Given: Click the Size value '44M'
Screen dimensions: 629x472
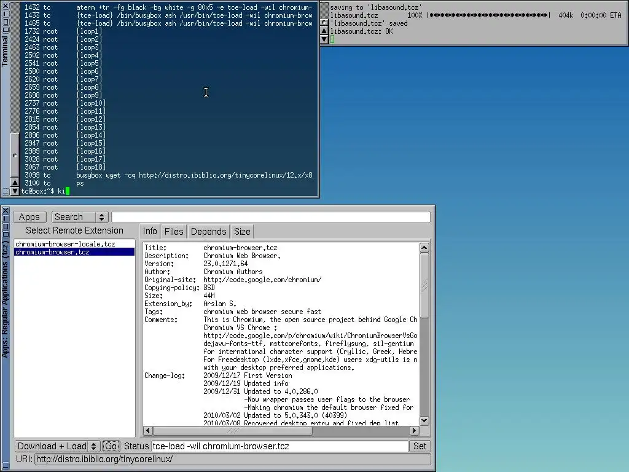Looking at the screenshot, I should (x=209, y=296).
